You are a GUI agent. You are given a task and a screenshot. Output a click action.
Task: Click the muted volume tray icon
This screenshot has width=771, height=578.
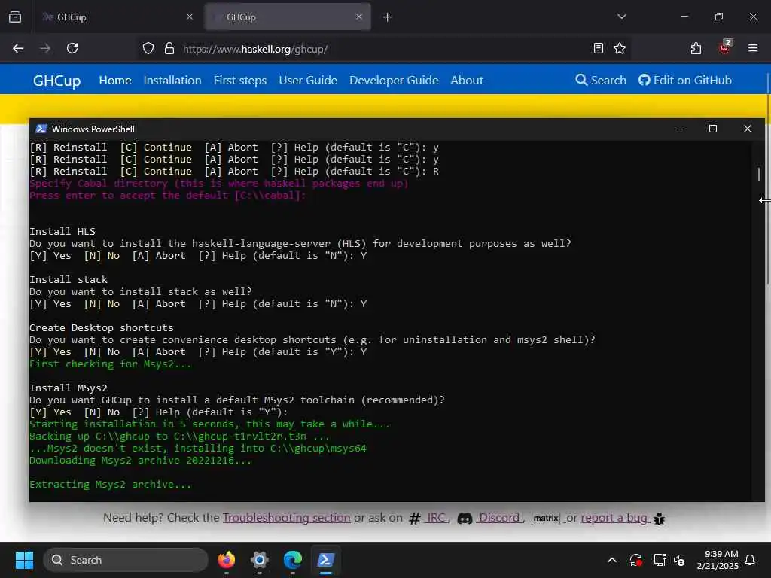(x=679, y=560)
